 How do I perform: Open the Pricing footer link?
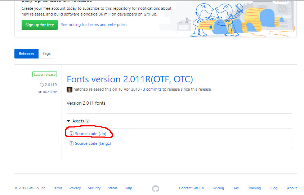point(219,188)
